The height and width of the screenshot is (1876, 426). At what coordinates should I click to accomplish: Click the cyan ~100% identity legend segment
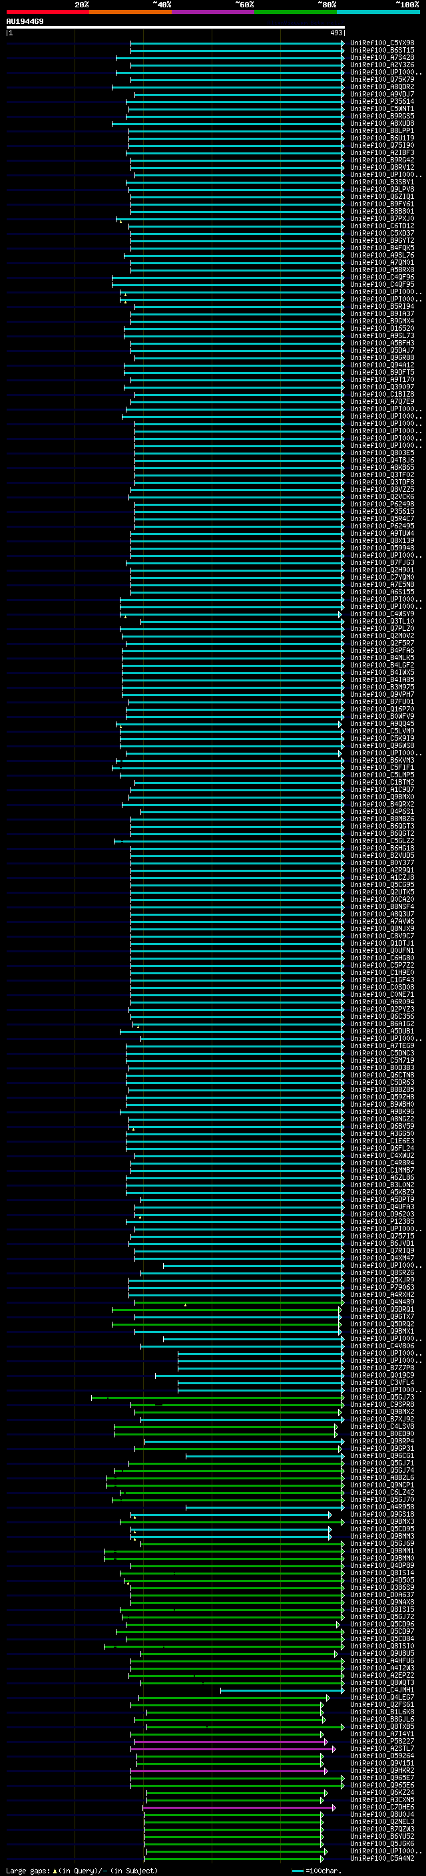point(378,12)
